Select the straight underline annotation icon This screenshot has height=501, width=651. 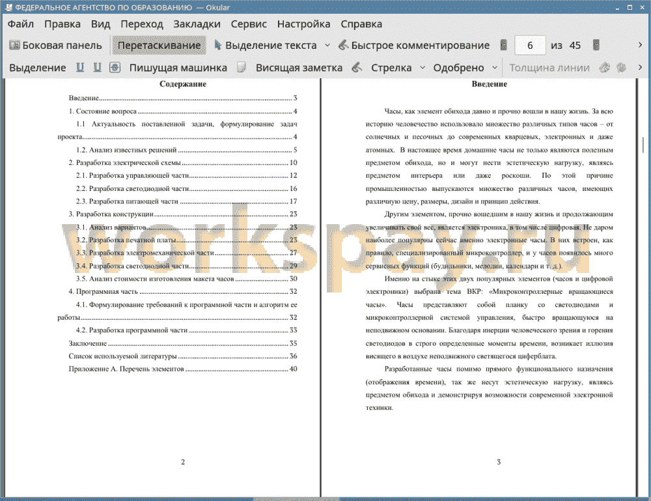click(x=79, y=67)
